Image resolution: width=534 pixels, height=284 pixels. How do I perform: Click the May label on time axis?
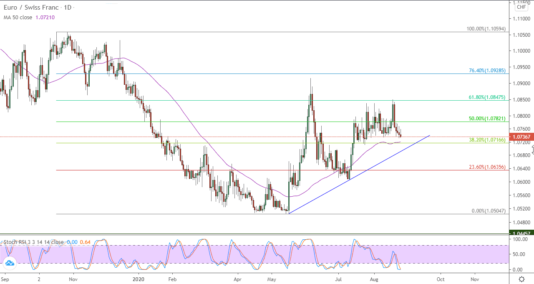272,279
